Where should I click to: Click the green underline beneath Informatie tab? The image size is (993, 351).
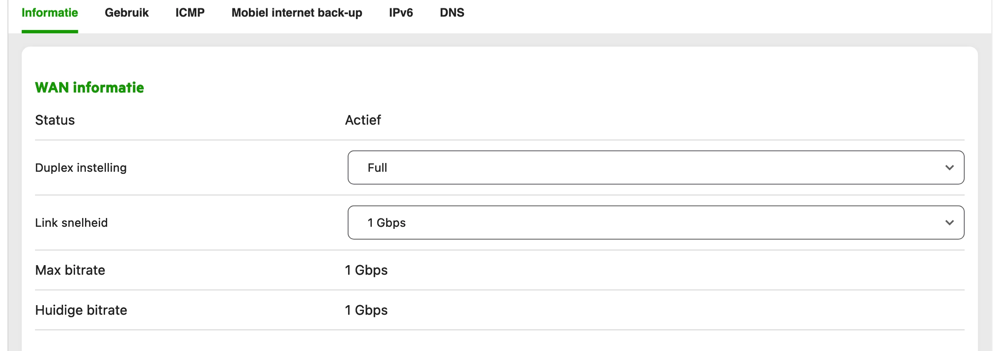50,32
